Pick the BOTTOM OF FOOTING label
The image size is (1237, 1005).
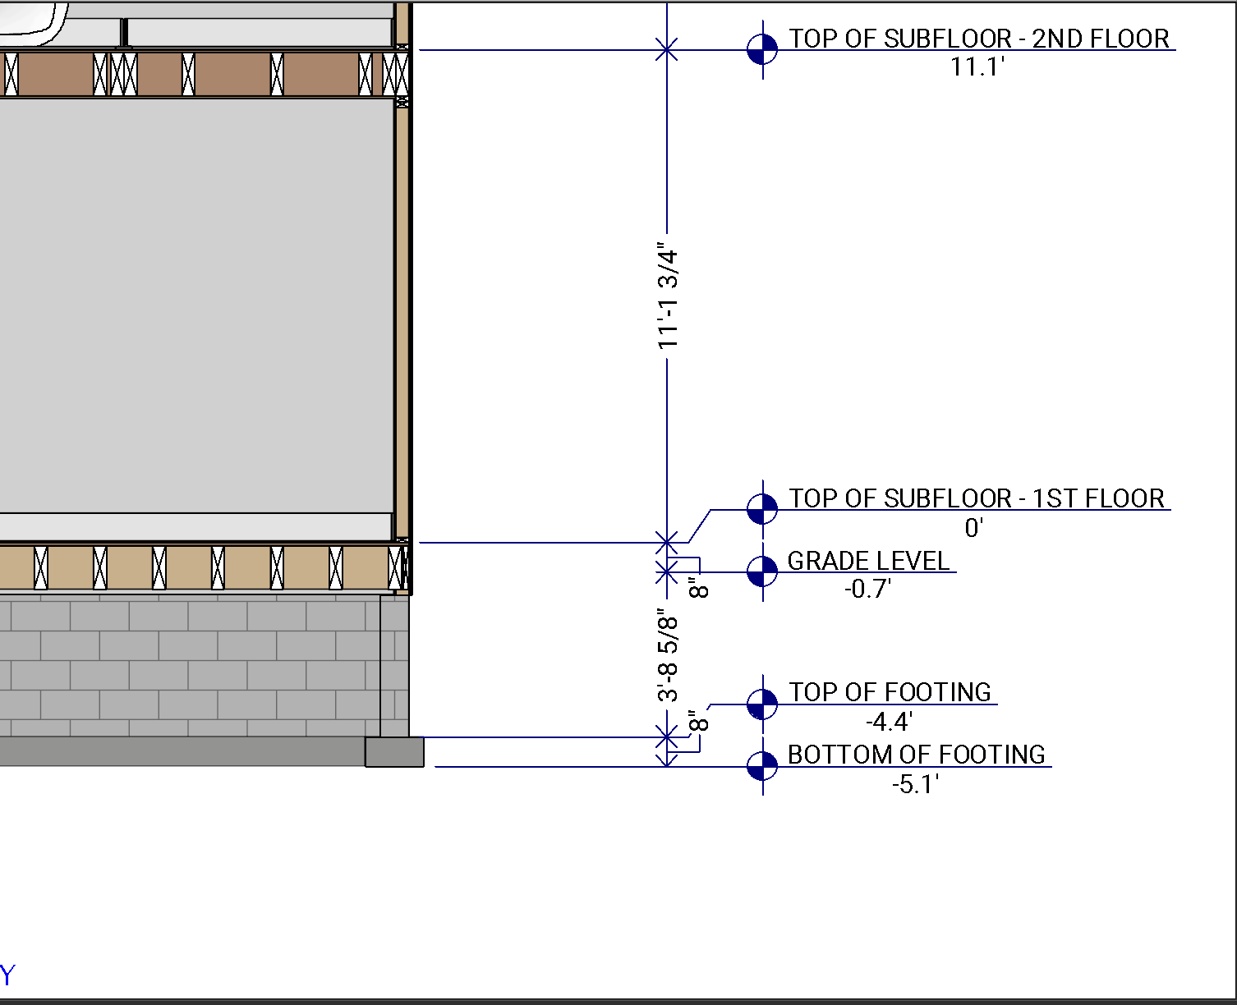point(916,754)
